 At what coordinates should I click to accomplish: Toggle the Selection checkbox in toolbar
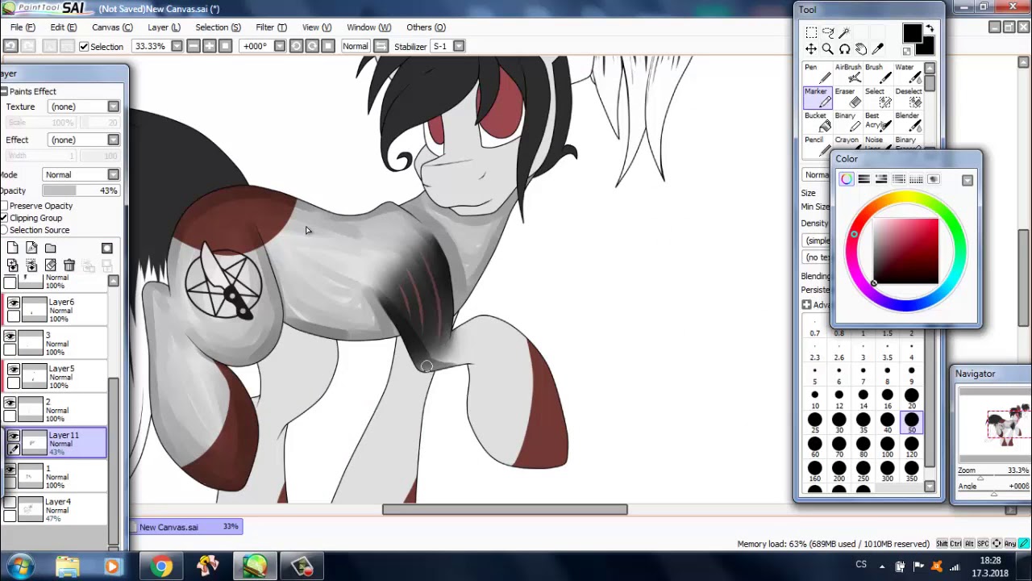point(84,47)
